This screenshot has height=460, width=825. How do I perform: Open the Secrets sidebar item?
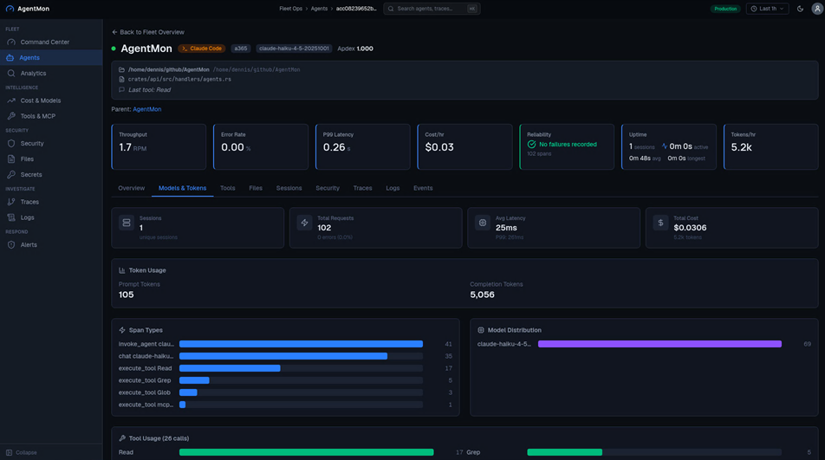[x=31, y=175]
